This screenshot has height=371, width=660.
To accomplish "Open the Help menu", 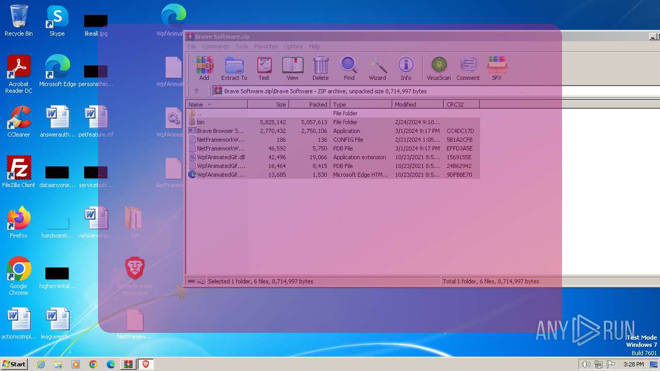I will (x=315, y=46).
